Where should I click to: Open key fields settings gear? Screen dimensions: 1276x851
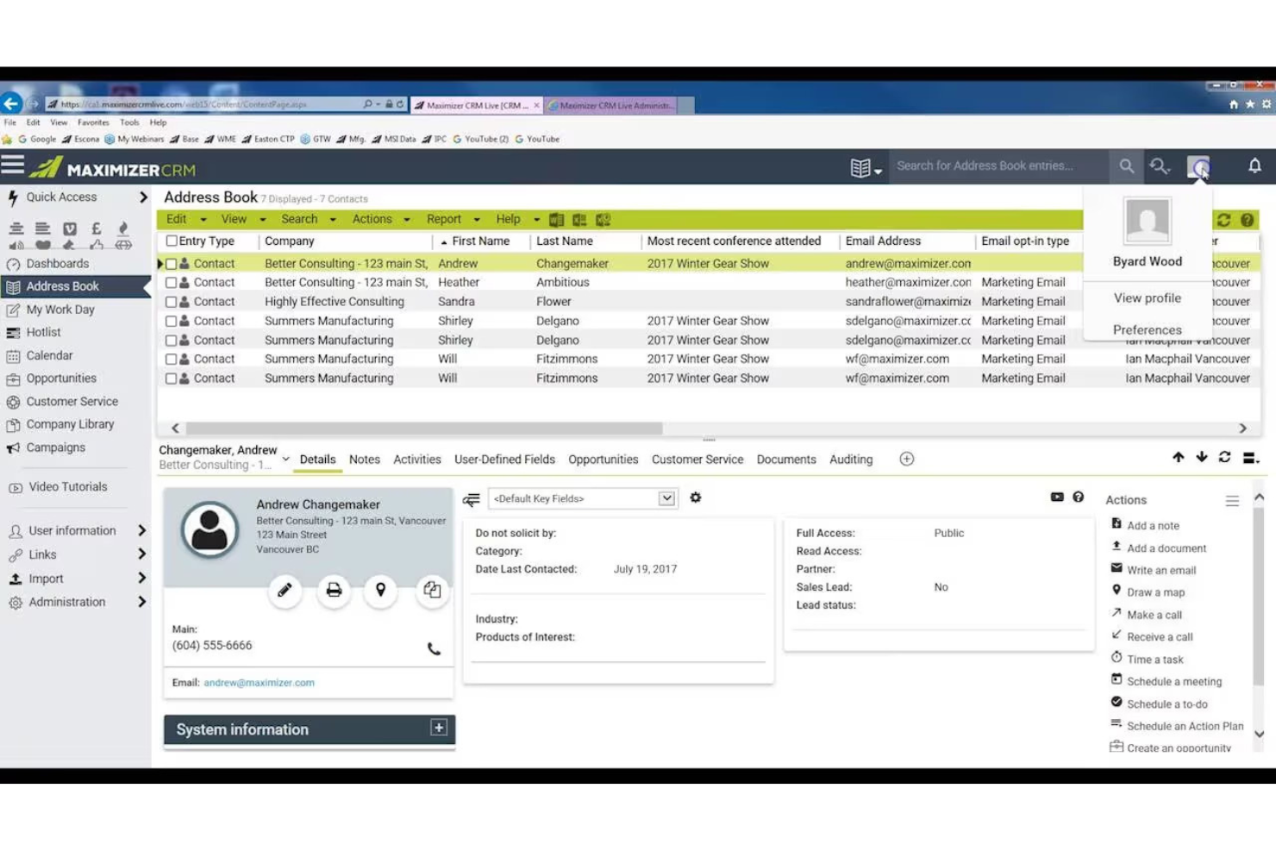[x=696, y=497]
